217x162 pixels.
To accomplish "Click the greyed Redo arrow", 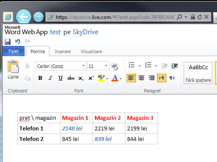I will point(27,41).
